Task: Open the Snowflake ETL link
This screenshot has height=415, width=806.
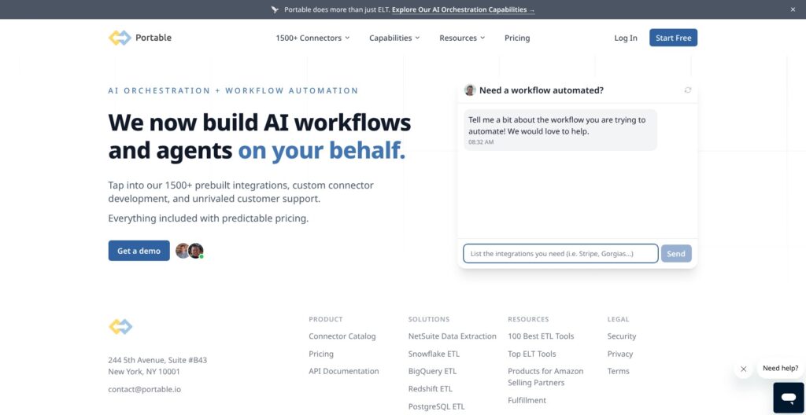Action: pos(434,354)
